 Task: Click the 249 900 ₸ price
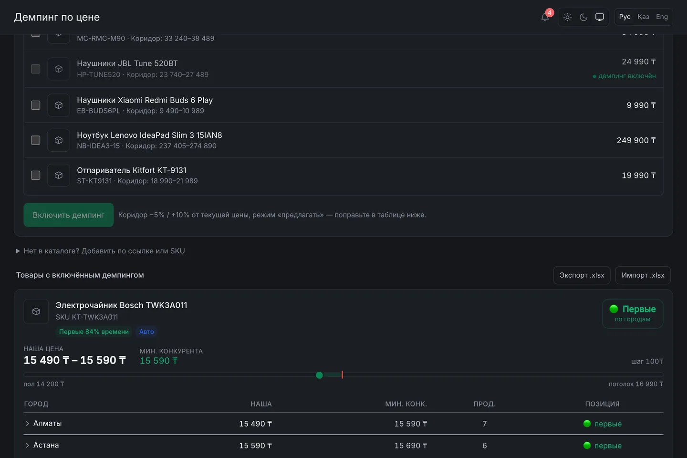[636, 141]
